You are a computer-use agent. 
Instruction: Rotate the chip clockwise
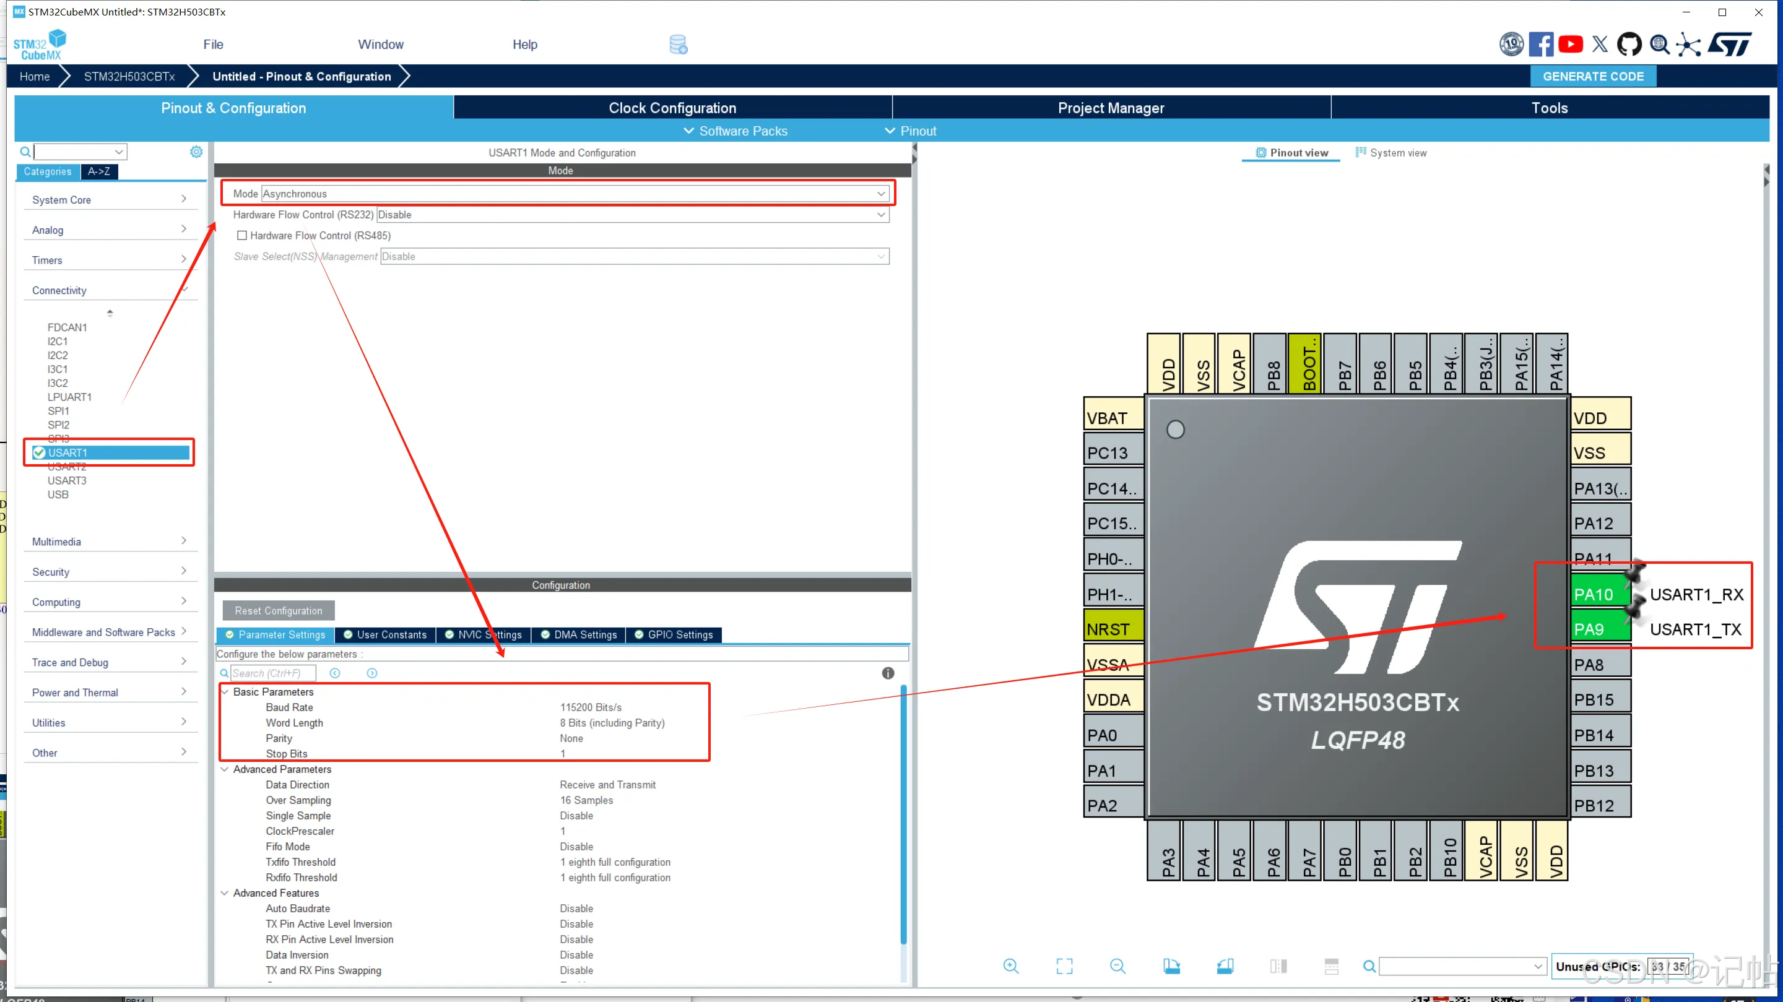1171,966
